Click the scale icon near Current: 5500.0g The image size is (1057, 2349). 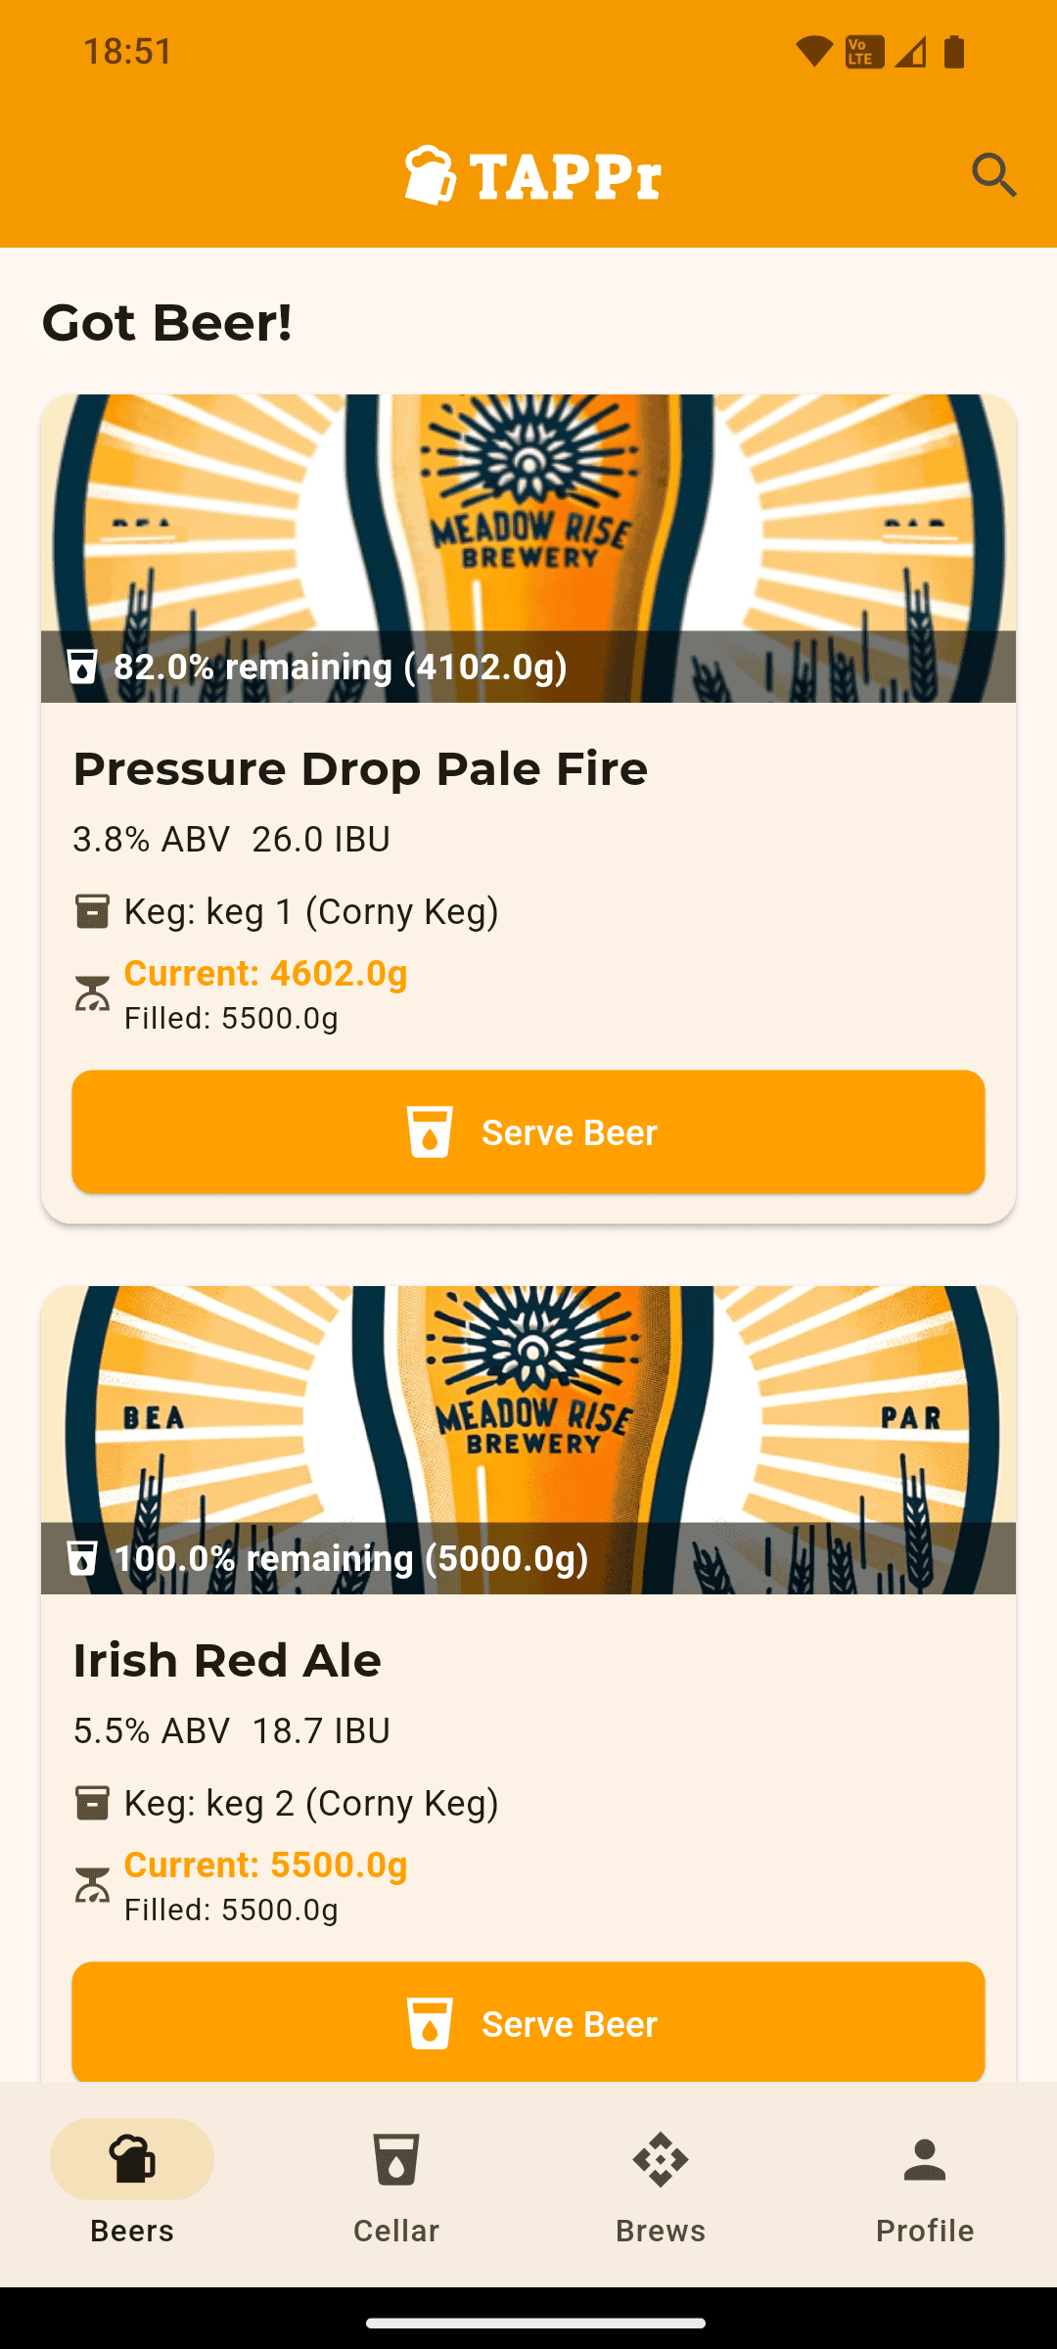point(92,1885)
